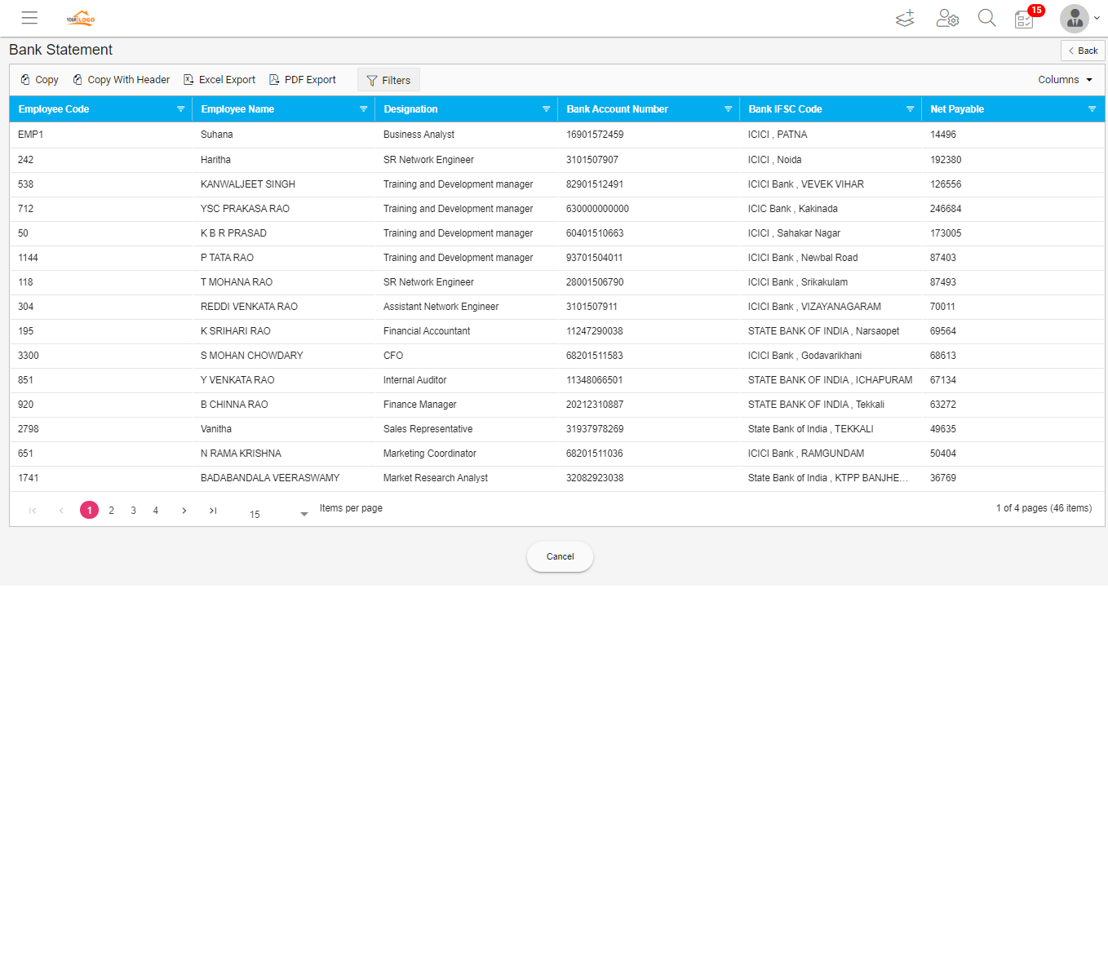Select page 1 in the pagination
Image resolution: width=1108 pixels, height=956 pixels.
click(90, 510)
